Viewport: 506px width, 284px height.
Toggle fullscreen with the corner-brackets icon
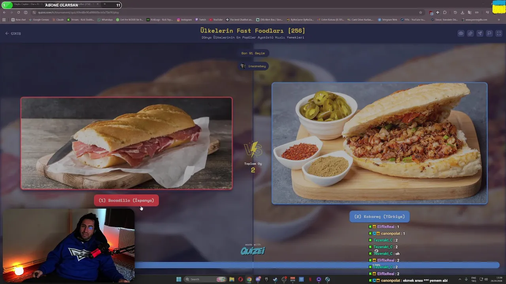click(x=499, y=34)
